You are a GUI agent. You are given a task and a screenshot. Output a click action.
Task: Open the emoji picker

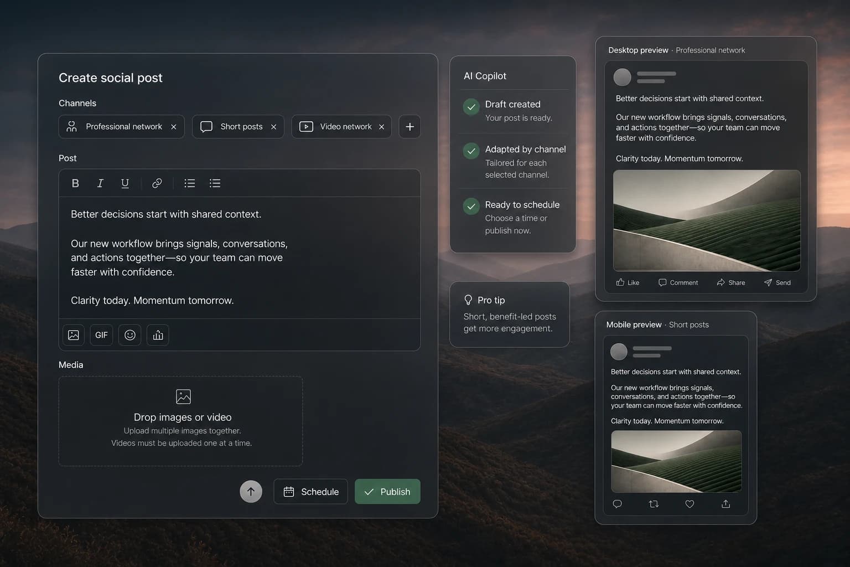point(130,335)
